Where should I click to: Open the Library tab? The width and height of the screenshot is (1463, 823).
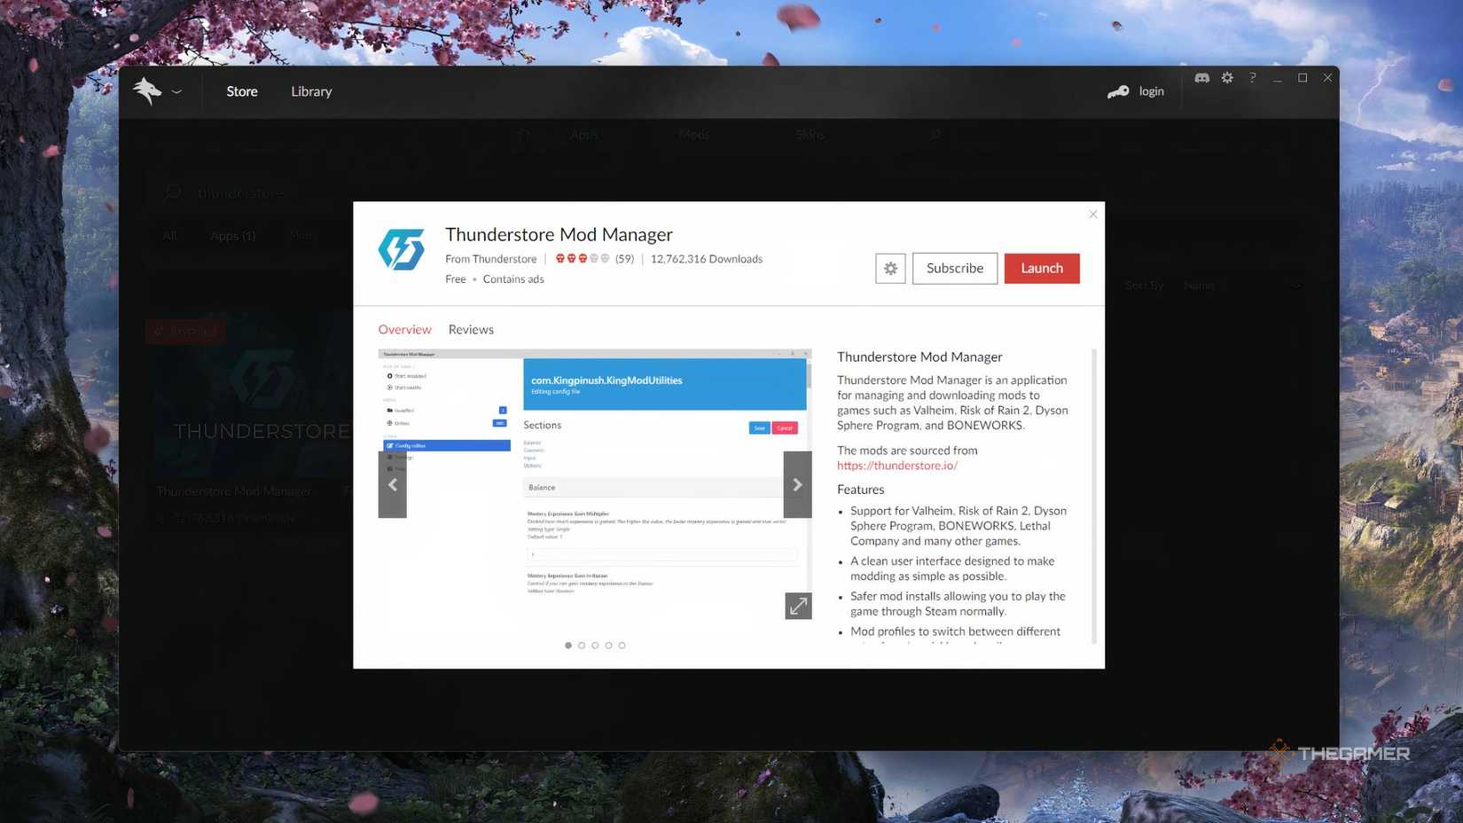(x=311, y=91)
